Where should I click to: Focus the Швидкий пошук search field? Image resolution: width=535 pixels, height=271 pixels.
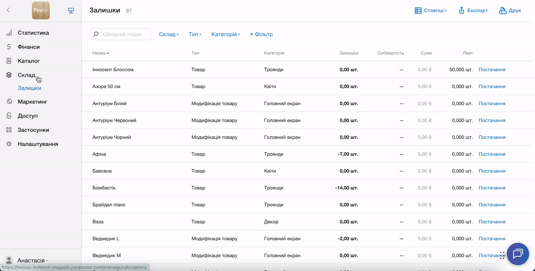coord(121,34)
